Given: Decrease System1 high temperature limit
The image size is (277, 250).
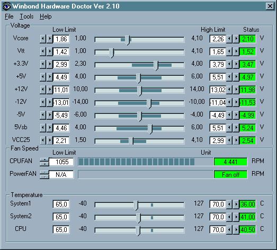Looking at the screenshot, I should [229, 204].
